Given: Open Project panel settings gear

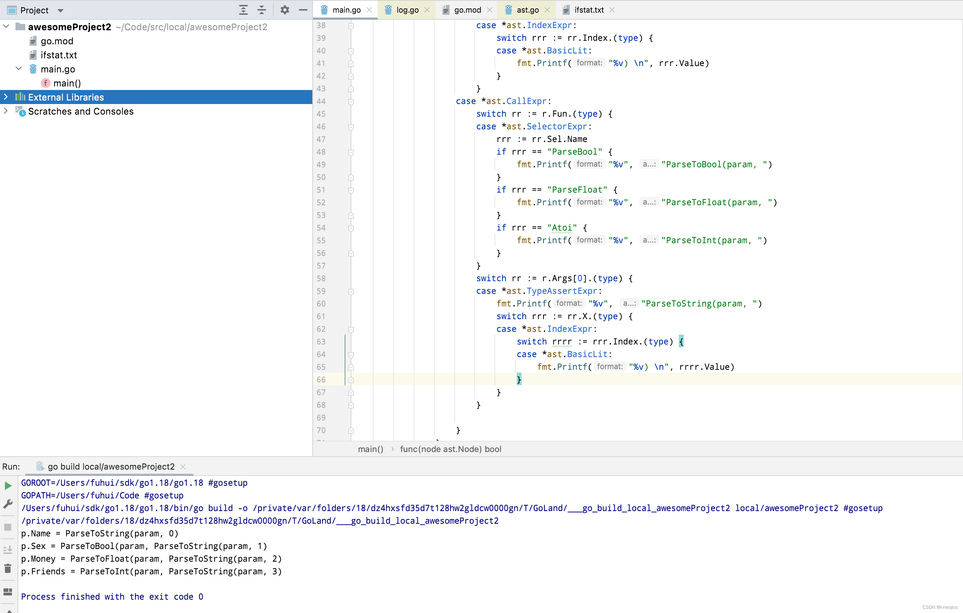Looking at the screenshot, I should (285, 10).
